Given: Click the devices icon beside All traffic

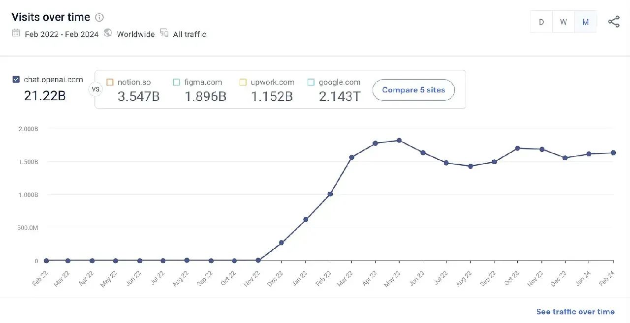Looking at the screenshot, I should [x=164, y=33].
